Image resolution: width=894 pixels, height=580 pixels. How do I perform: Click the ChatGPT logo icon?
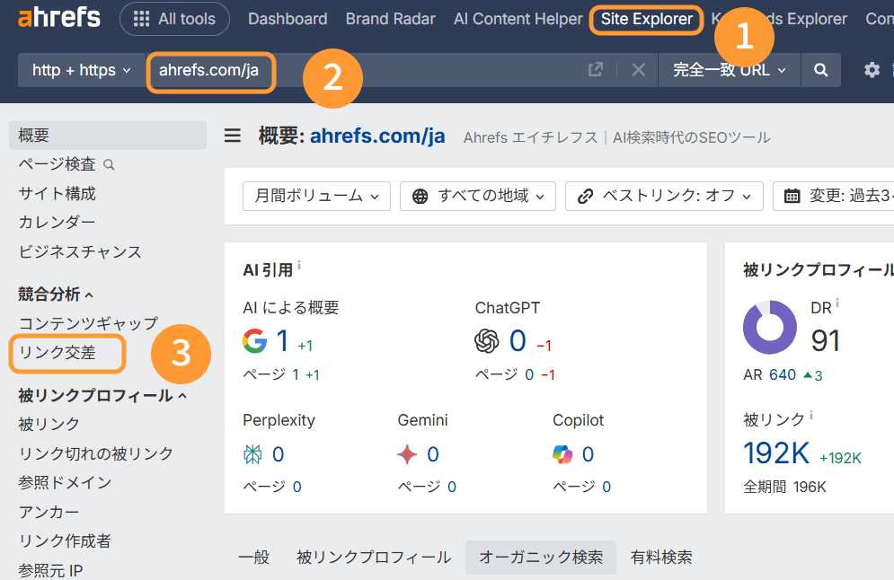pyautogui.click(x=487, y=341)
